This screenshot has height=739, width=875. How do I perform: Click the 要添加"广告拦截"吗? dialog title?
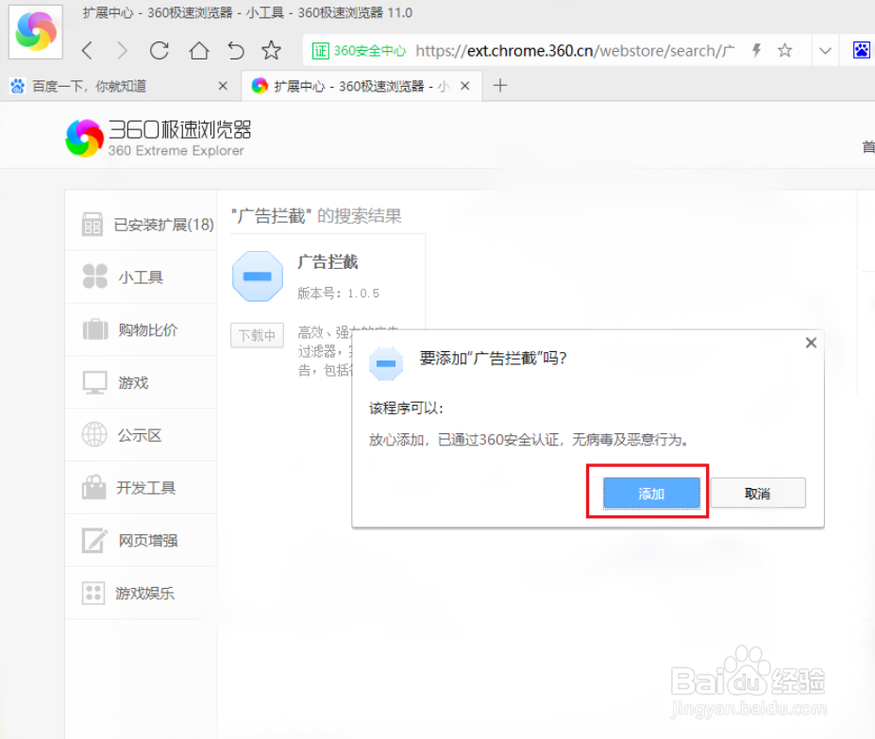pos(493,358)
